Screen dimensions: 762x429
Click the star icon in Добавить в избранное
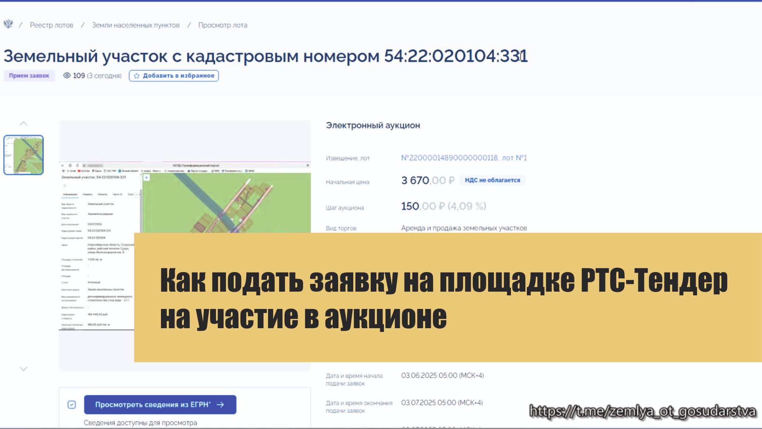tap(137, 76)
